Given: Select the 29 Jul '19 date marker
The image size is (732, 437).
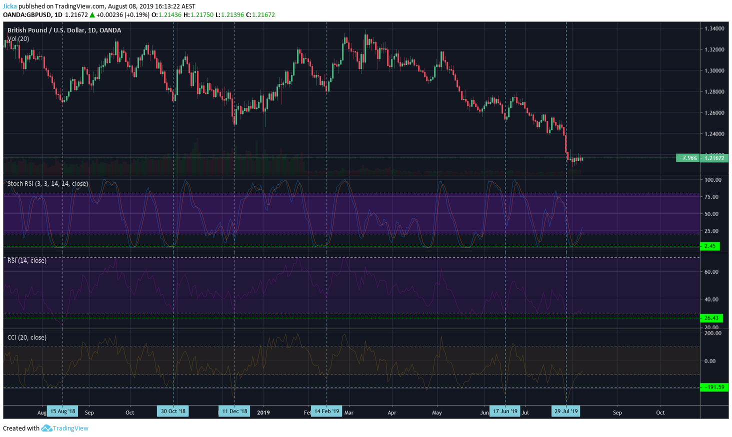Looking at the screenshot, I should click(566, 412).
